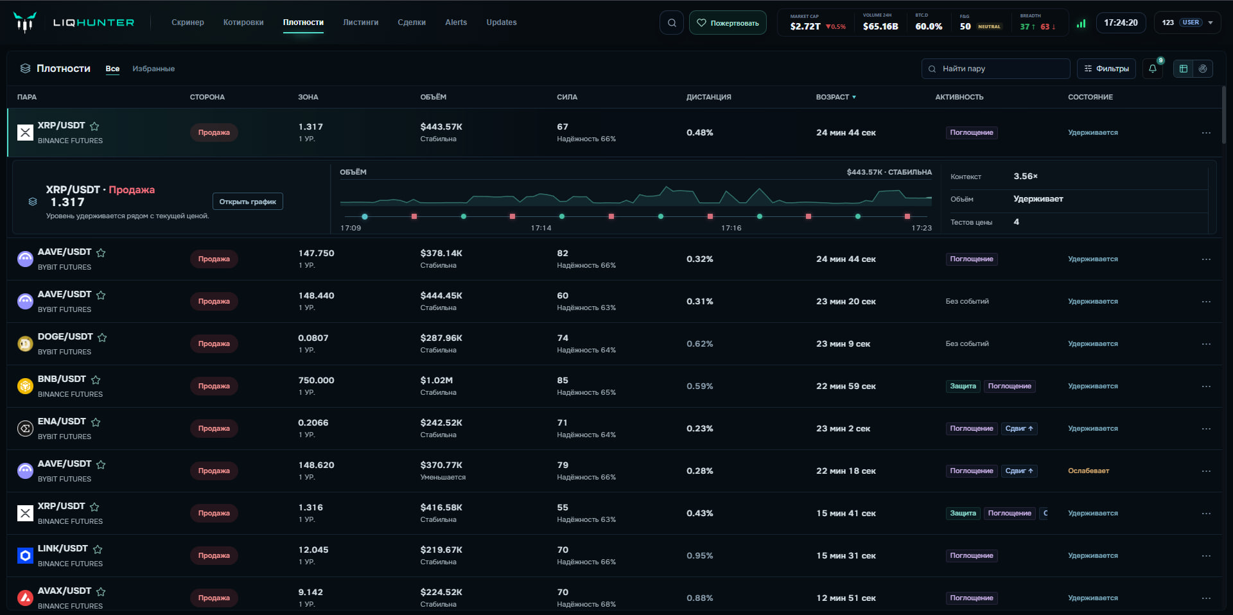Viewport: 1233px width, 615px height.
Task: Star the AVAX/USDT pair
Action: pos(101,591)
